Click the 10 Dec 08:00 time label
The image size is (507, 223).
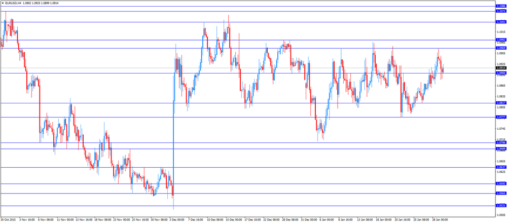coord(214,219)
